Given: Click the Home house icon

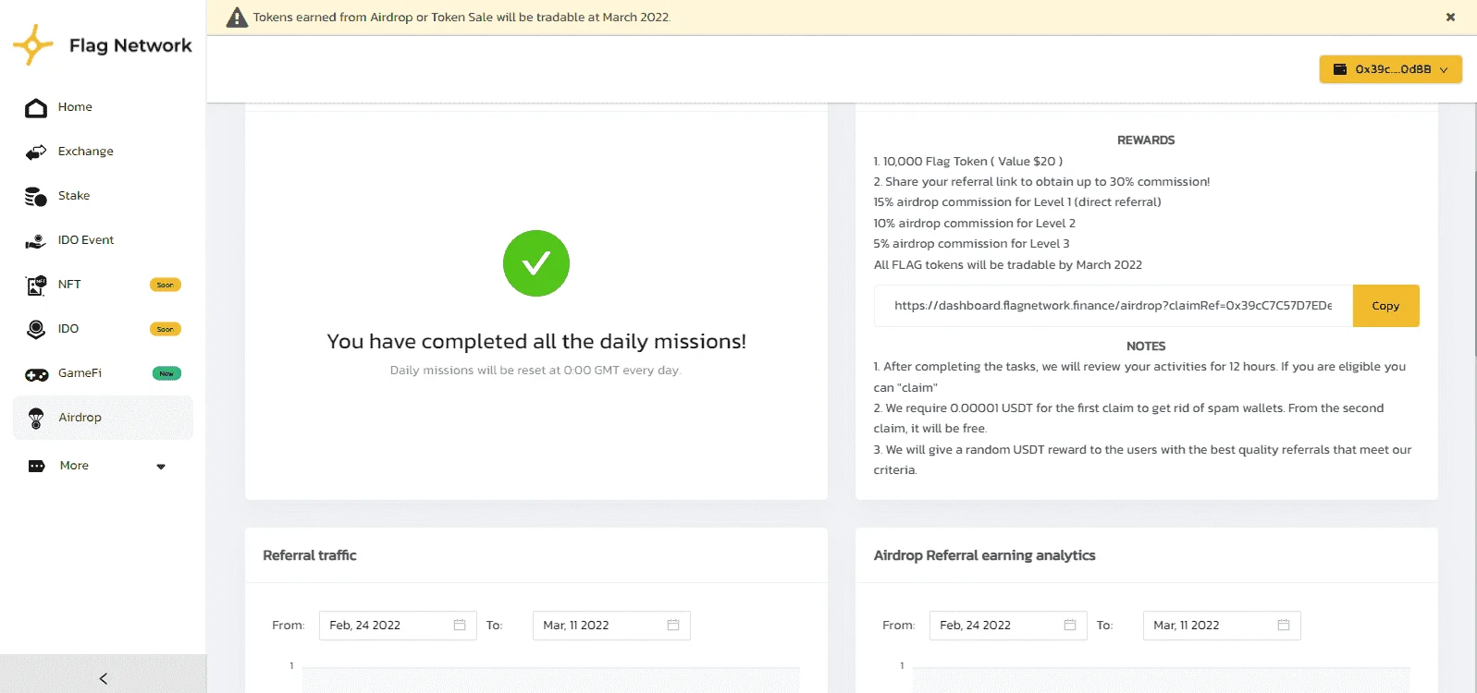Looking at the screenshot, I should [x=36, y=108].
